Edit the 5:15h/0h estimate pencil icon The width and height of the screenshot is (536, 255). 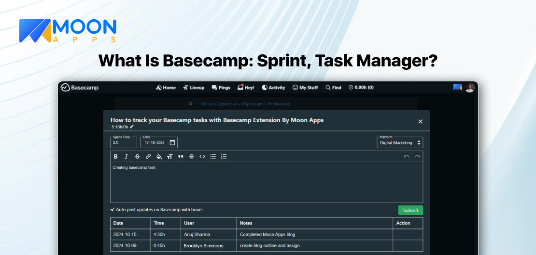[x=132, y=127]
